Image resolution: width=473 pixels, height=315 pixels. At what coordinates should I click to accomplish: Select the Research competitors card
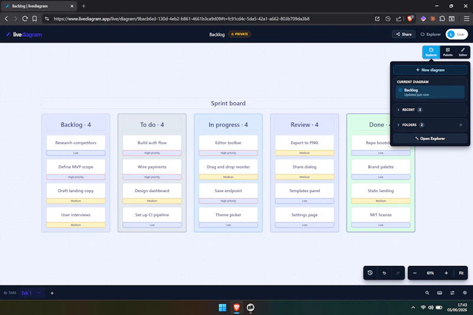tap(76, 142)
